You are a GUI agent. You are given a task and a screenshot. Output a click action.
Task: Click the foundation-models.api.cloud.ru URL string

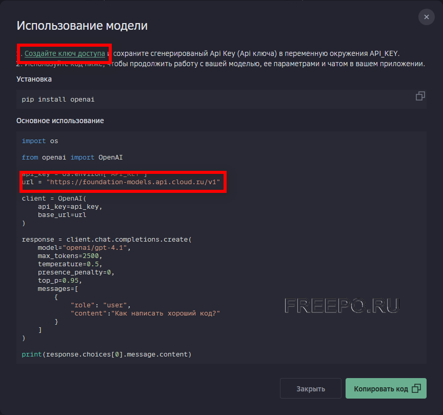point(133,182)
